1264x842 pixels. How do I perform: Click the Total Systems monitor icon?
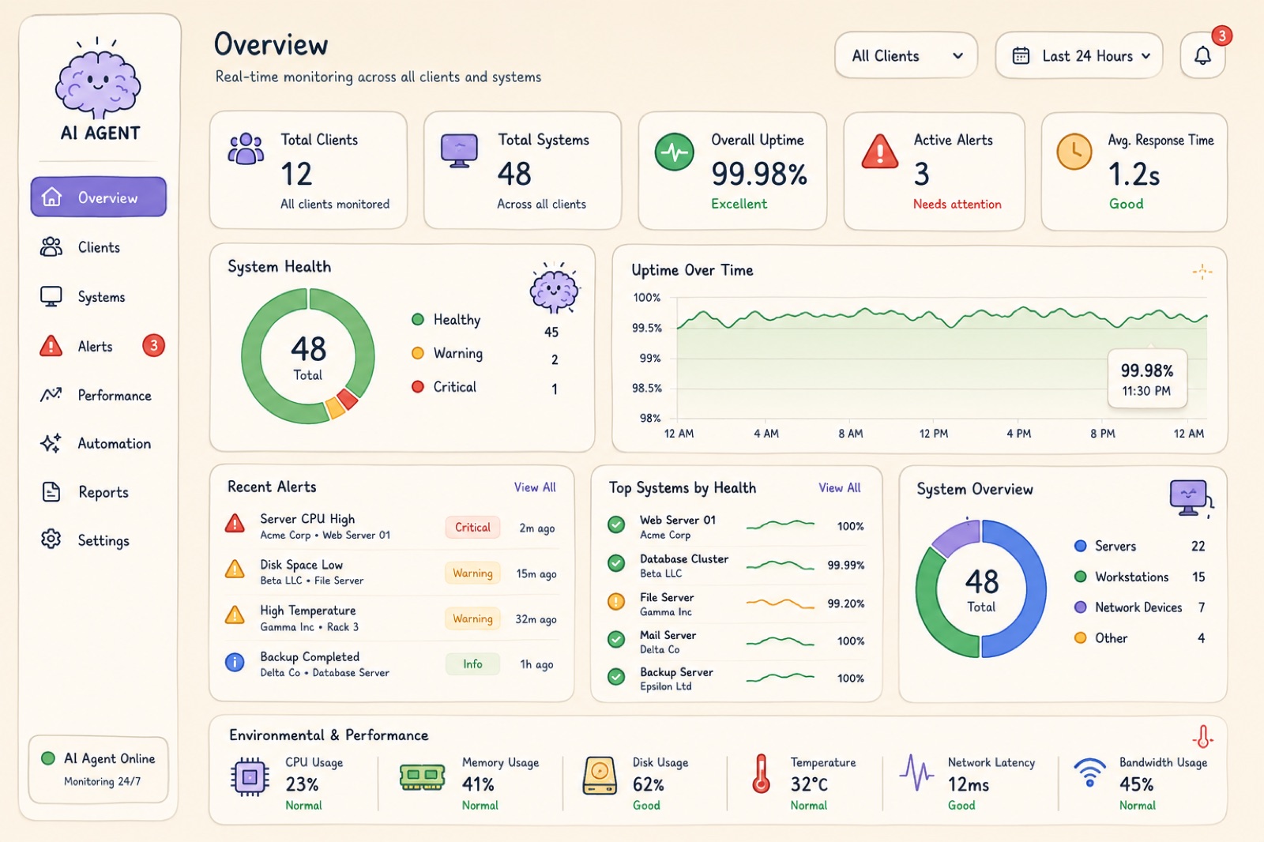pos(459,150)
